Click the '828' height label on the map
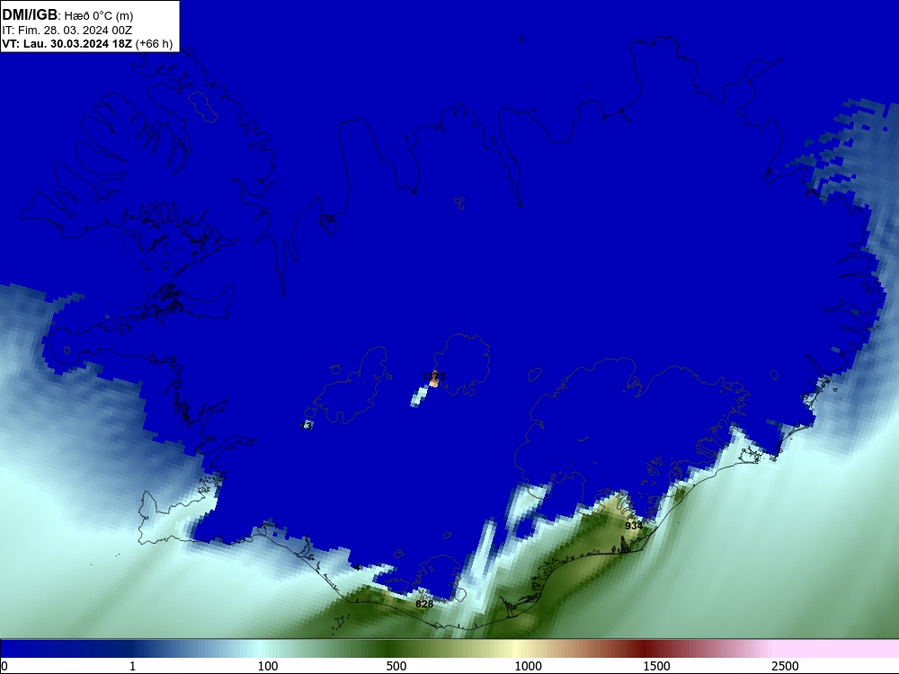899x674 pixels. pos(424,604)
